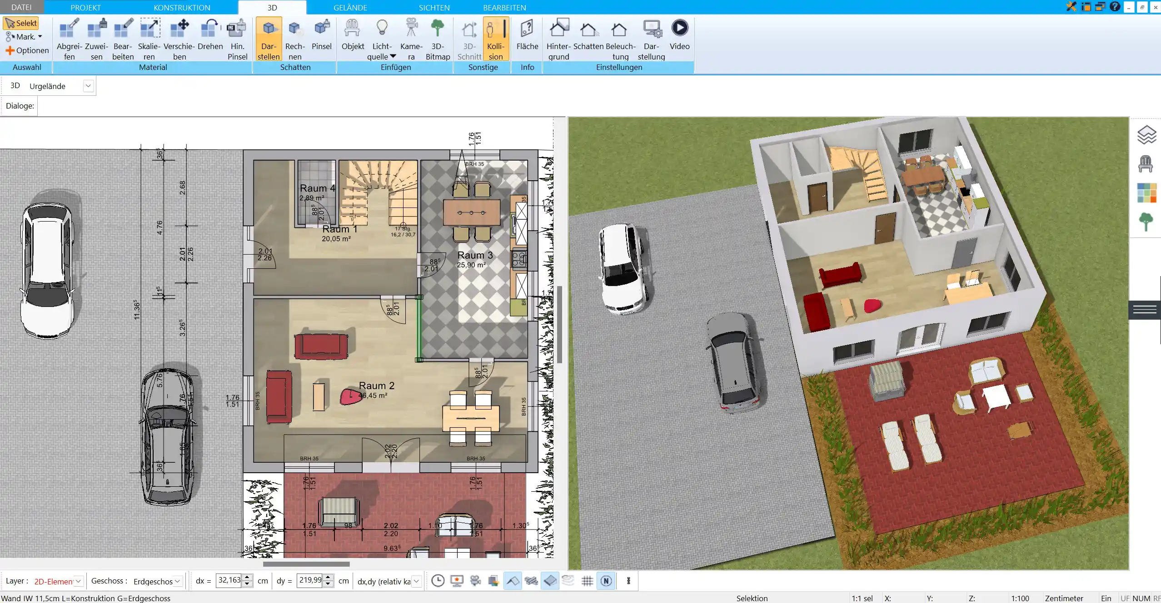
Task: Open Schatten settings
Action: pyautogui.click(x=588, y=34)
